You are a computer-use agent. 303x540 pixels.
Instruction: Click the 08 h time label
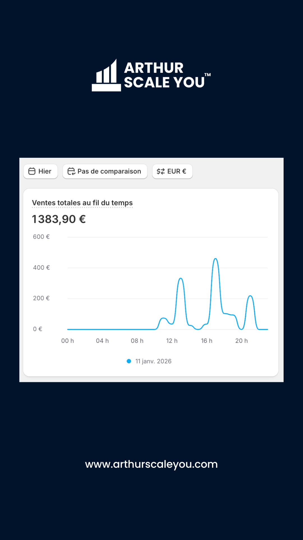coord(137,341)
